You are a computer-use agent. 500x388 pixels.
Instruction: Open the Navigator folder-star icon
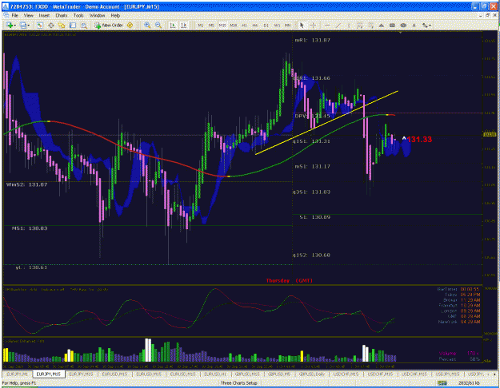tap(62, 25)
